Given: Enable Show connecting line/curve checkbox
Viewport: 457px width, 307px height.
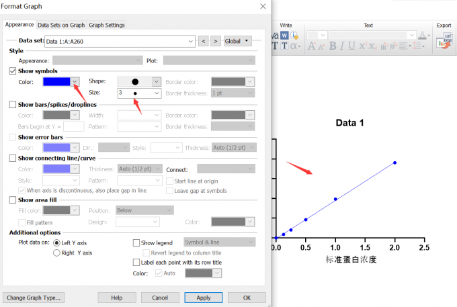Looking at the screenshot, I should pos(13,158).
